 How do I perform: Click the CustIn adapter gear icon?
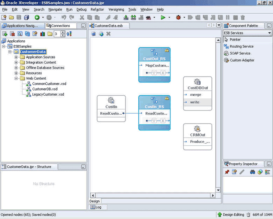coord(111,100)
